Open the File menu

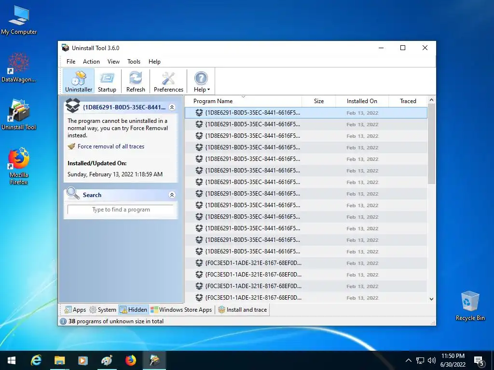[71, 62]
